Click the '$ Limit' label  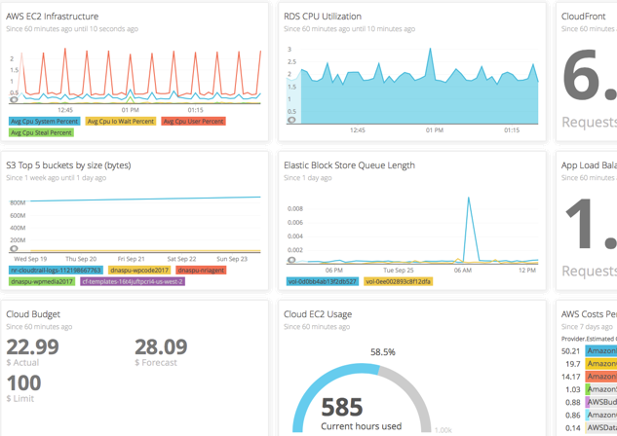click(20, 399)
